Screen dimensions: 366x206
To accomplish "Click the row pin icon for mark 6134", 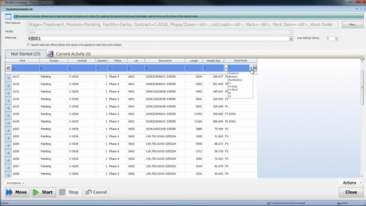I will pos(8,115).
